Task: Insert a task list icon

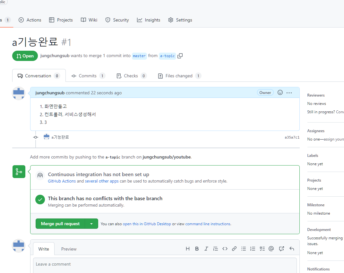Action: [262, 249]
